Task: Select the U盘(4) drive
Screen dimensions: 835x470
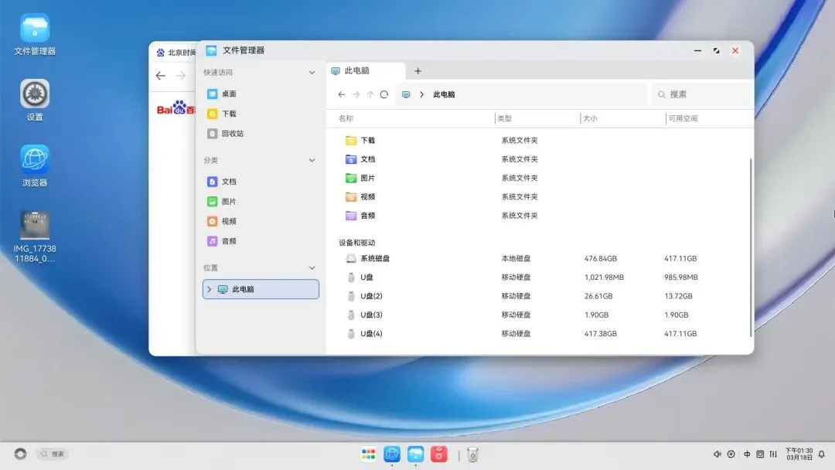Action: [x=538, y=334]
